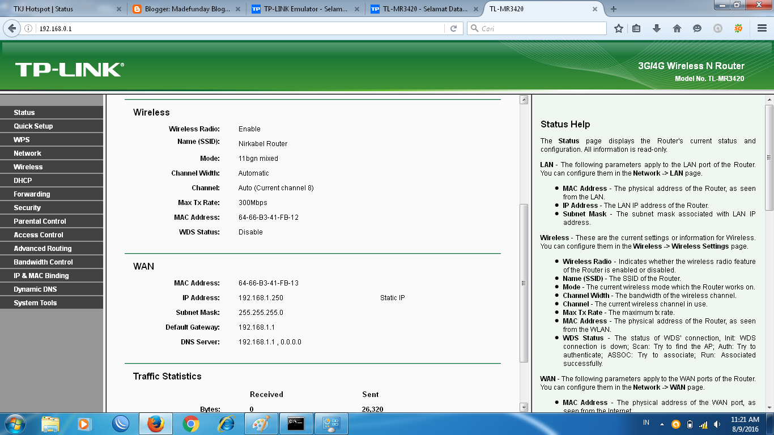Check the battery icon in the tray
The image size is (774, 435).
[x=690, y=424]
